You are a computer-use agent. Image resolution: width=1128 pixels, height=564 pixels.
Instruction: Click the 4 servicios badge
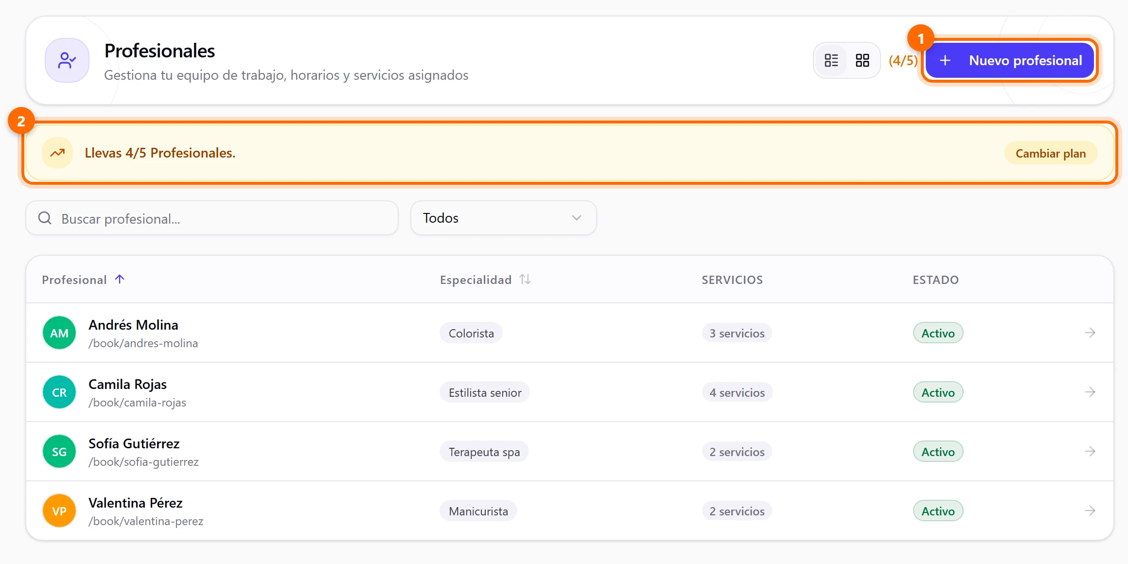pyautogui.click(x=737, y=392)
